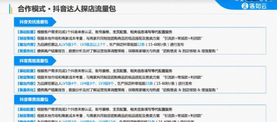This screenshot has height=122, width=277.
Task: Click the blue text LV5级3个
Action: (68, 45)
